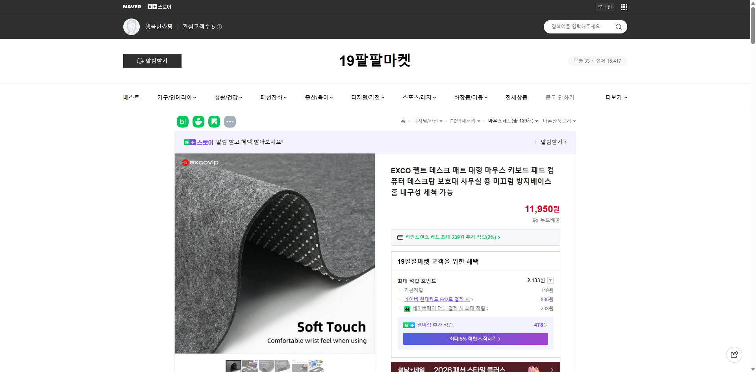756x372 pixels.
Task: Click the NAVER logo
Action: (x=132, y=6)
